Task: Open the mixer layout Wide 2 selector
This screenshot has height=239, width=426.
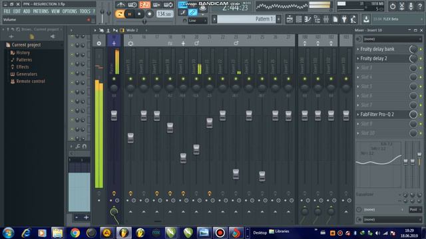Action: pos(132,30)
